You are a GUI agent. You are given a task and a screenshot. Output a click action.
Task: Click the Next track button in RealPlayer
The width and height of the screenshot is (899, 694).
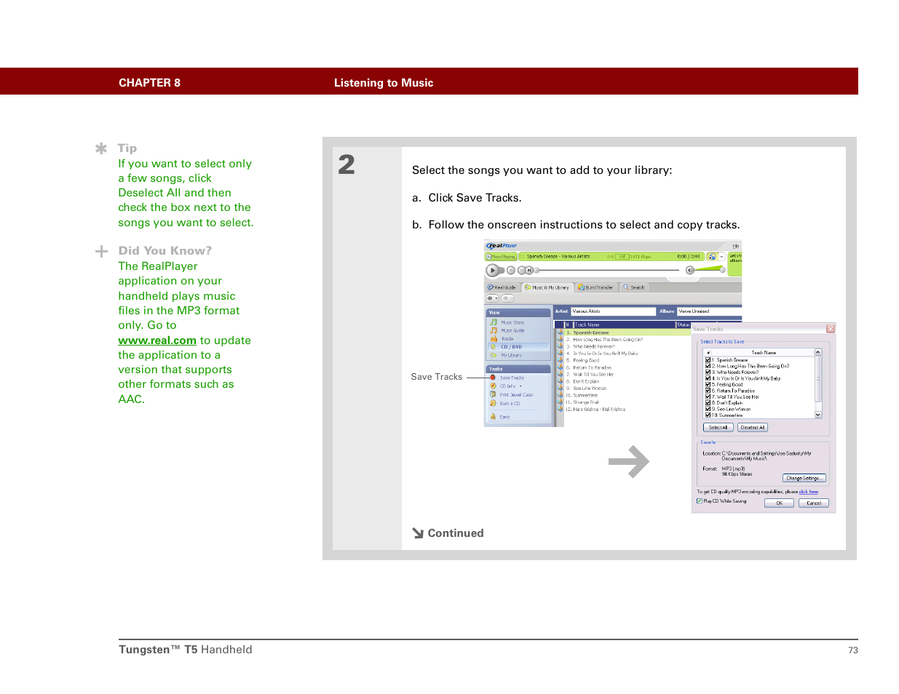pyautogui.click(x=529, y=270)
